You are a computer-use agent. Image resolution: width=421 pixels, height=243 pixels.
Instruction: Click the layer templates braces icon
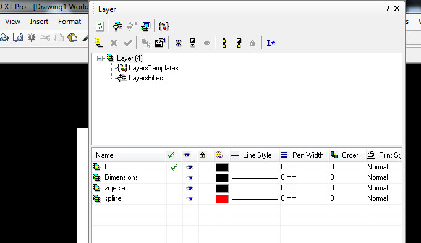tap(163, 26)
